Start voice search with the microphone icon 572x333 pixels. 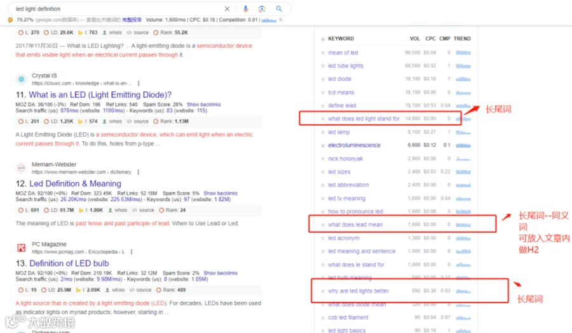tap(245, 9)
